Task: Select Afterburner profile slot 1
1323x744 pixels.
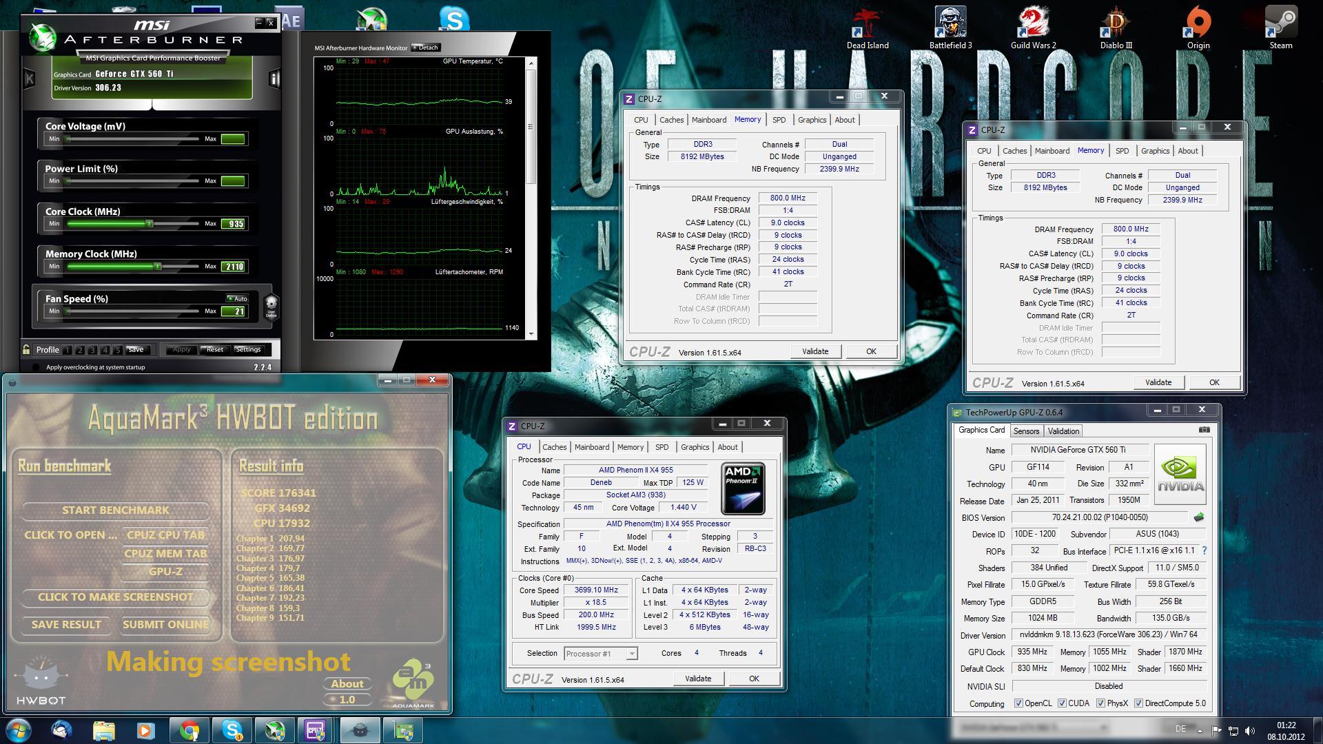Action: (x=68, y=350)
